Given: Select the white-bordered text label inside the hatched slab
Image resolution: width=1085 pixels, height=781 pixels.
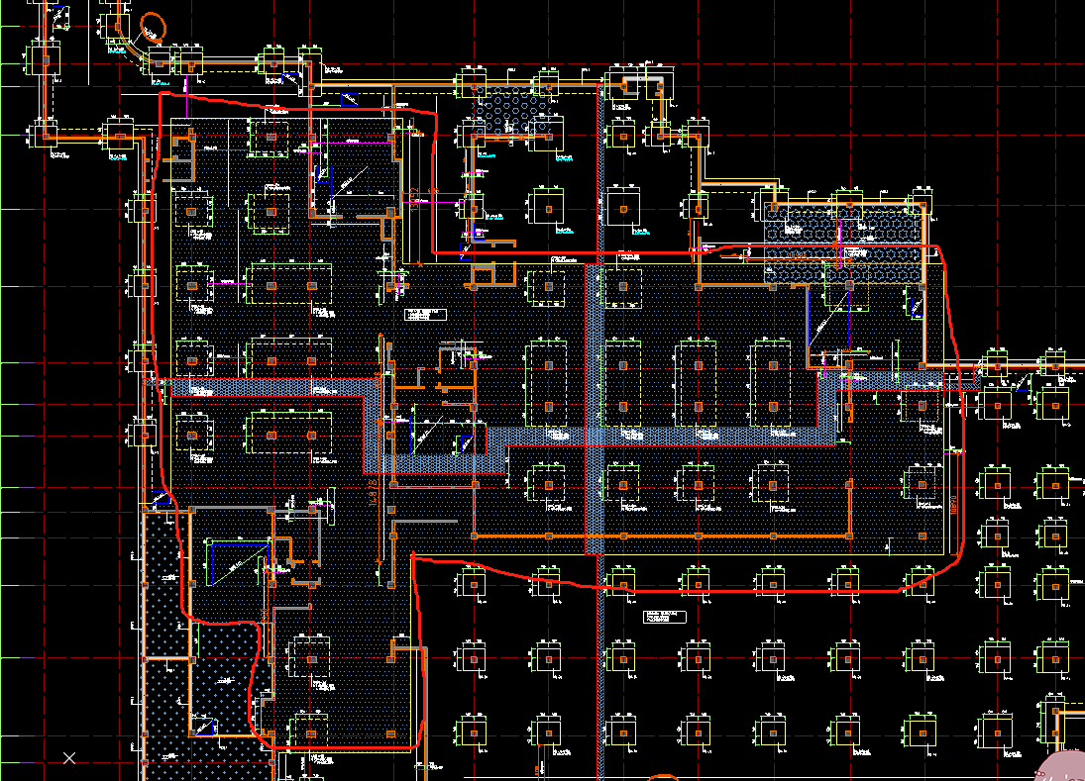Looking at the screenshot, I should pos(425,315).
